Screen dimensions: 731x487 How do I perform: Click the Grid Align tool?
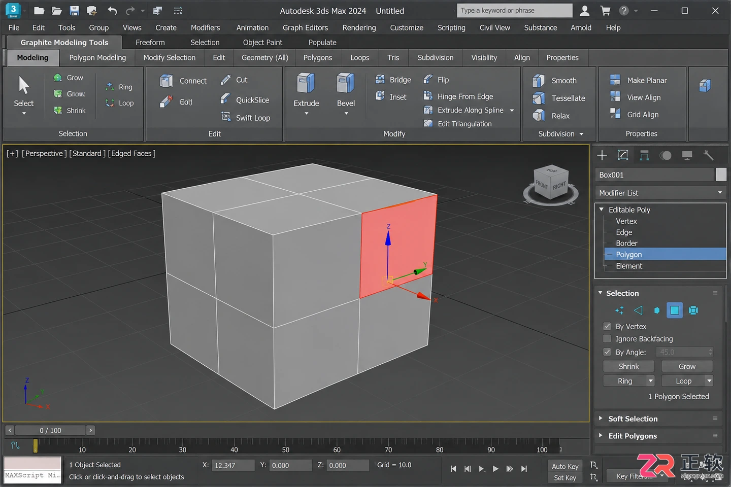tap(634, 115)
